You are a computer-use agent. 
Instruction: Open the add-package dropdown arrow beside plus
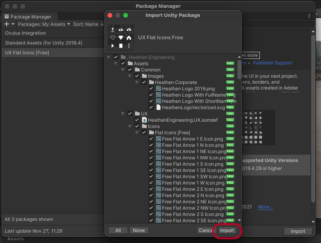pyautogui.click(x=13, y=24)
